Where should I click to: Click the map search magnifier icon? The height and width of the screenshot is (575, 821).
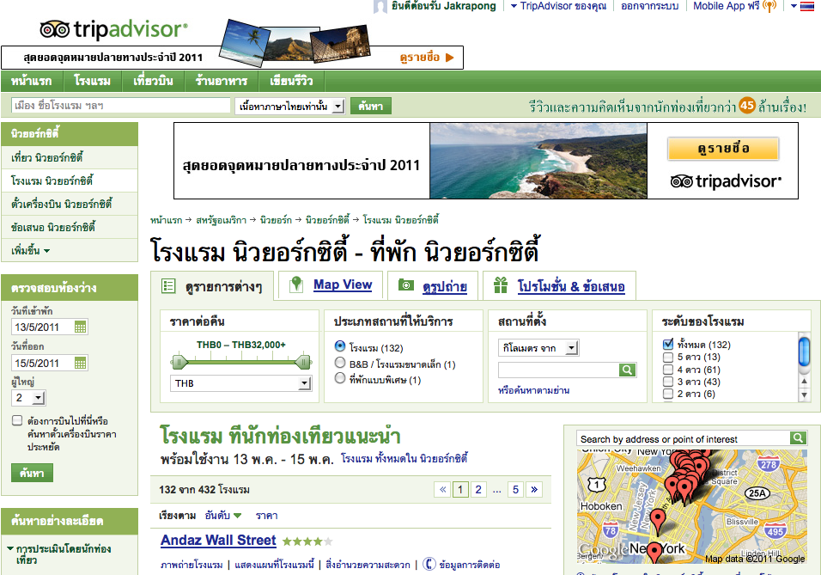[x=799, y=438]
